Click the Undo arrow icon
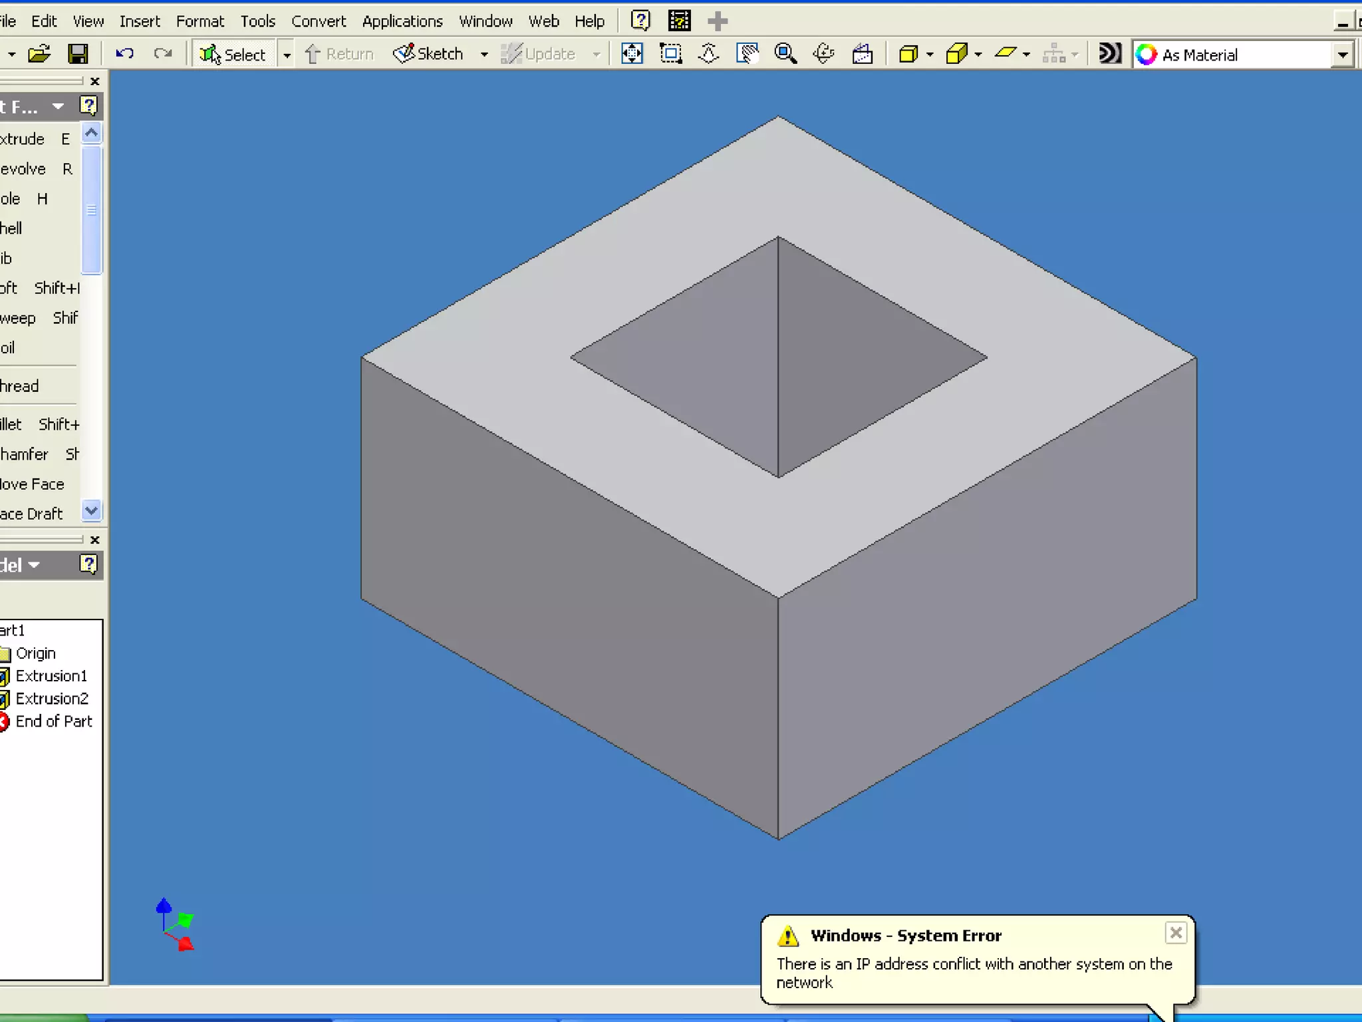 click(x=124, y=54)
